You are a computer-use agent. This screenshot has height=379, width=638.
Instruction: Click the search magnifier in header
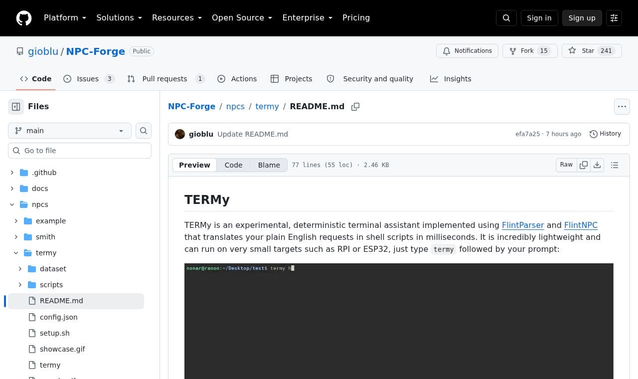[506, 18]
